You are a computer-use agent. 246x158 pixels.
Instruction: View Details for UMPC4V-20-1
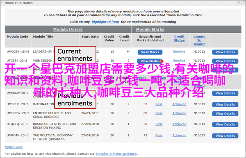pyautogui.click(x=225, y=136)
